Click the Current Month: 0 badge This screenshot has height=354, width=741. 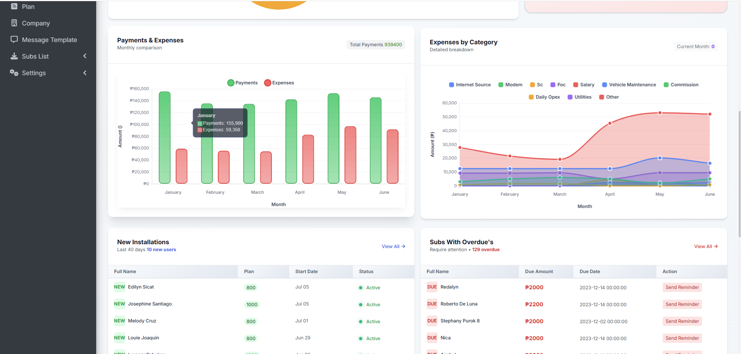coord(696,47)
